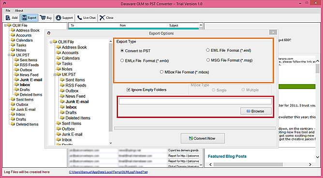Choose Convert to PST radio button
Viewport: 323px width, 178px height.
point(122,51)
